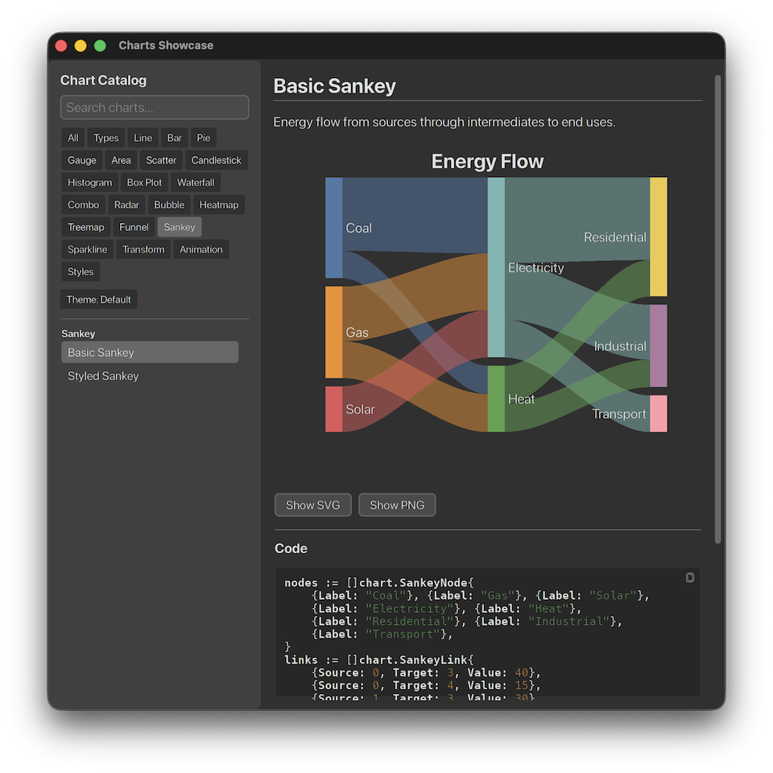
Task: Click the "links := []chart.SankeyLink{" code line
Action: tap(378, 659)
